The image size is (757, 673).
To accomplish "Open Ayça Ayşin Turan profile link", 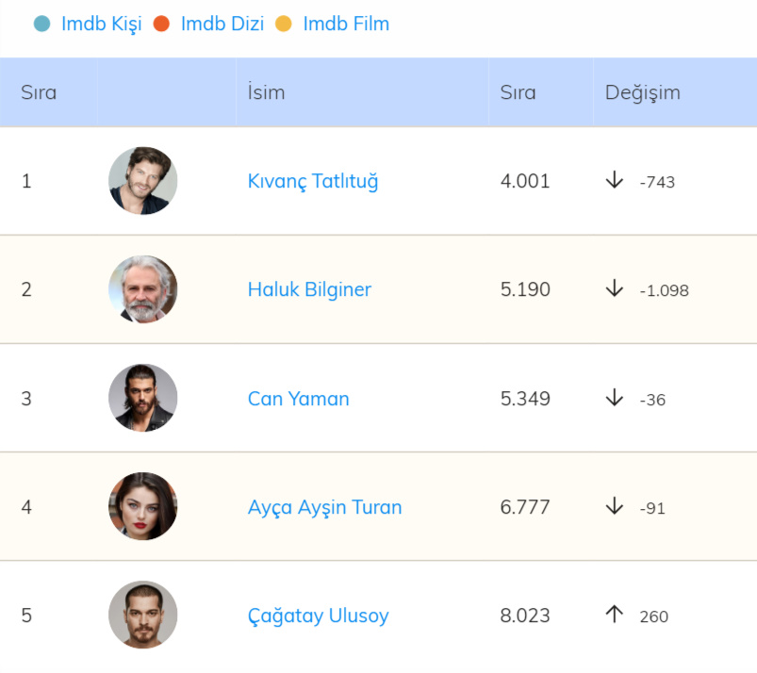I will (324, 507).
